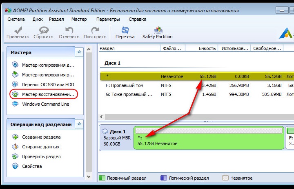
Task: Open the Справка menu
Action: click(x=138, y=19)
